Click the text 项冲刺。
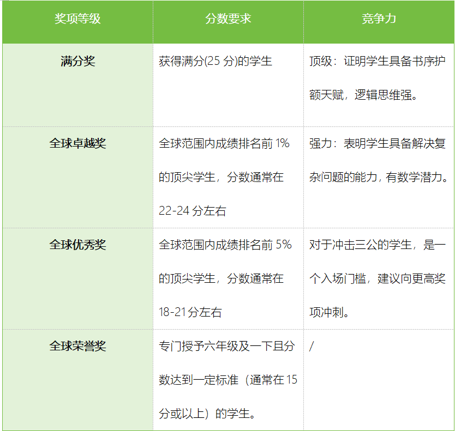The width and height of the screenshot is (455, 431). tap(330, 312)
